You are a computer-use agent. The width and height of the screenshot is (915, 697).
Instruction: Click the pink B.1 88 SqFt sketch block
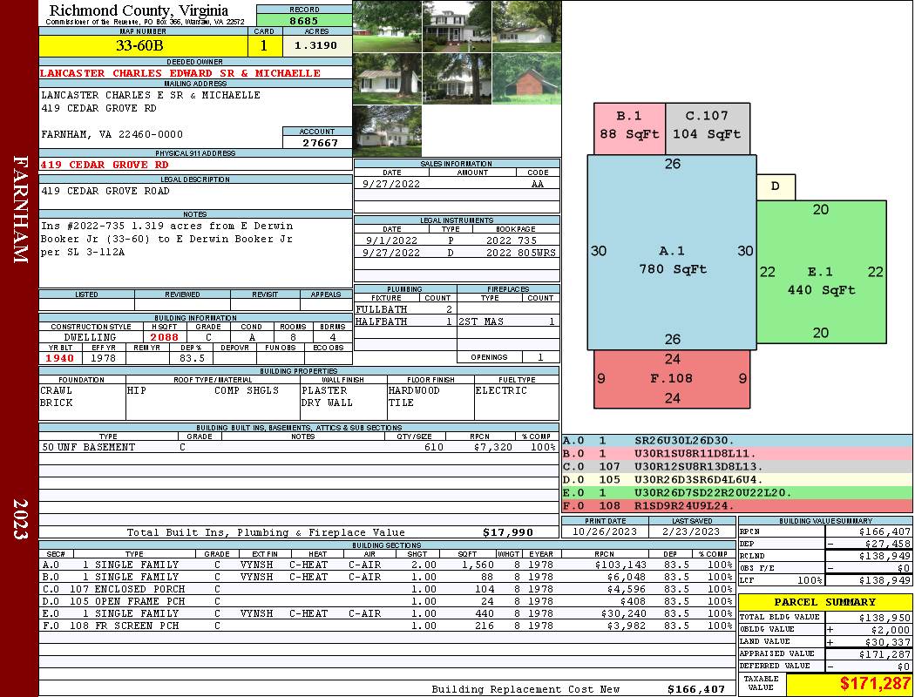[629, 129]
